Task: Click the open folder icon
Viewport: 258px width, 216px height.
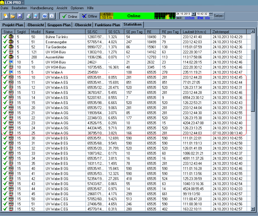Action: [13, 16]
